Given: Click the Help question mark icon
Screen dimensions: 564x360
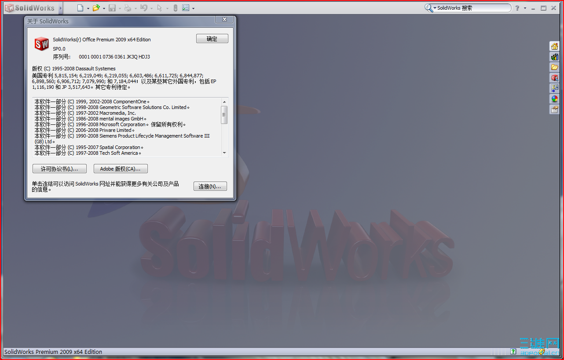Looking at the screenshot, I should coord(517,8).
